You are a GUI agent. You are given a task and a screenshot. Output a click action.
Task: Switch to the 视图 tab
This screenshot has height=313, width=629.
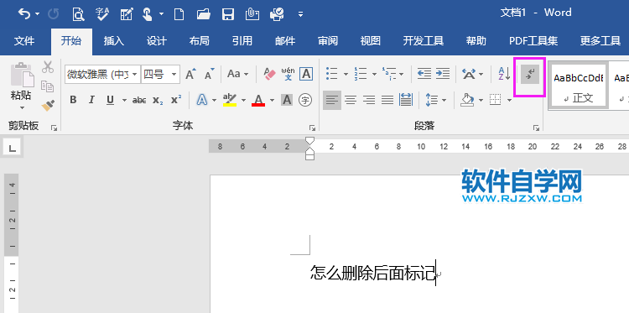point(370,40)
